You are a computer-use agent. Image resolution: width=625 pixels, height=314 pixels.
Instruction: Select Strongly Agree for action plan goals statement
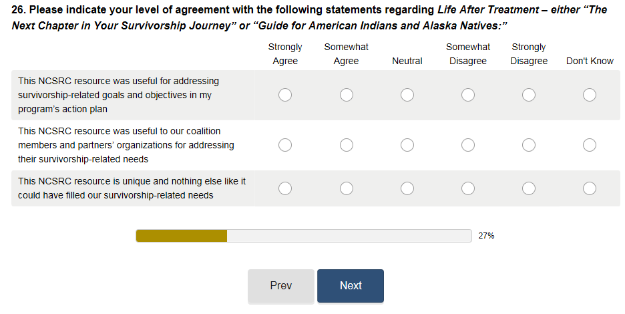click(285, 95)
